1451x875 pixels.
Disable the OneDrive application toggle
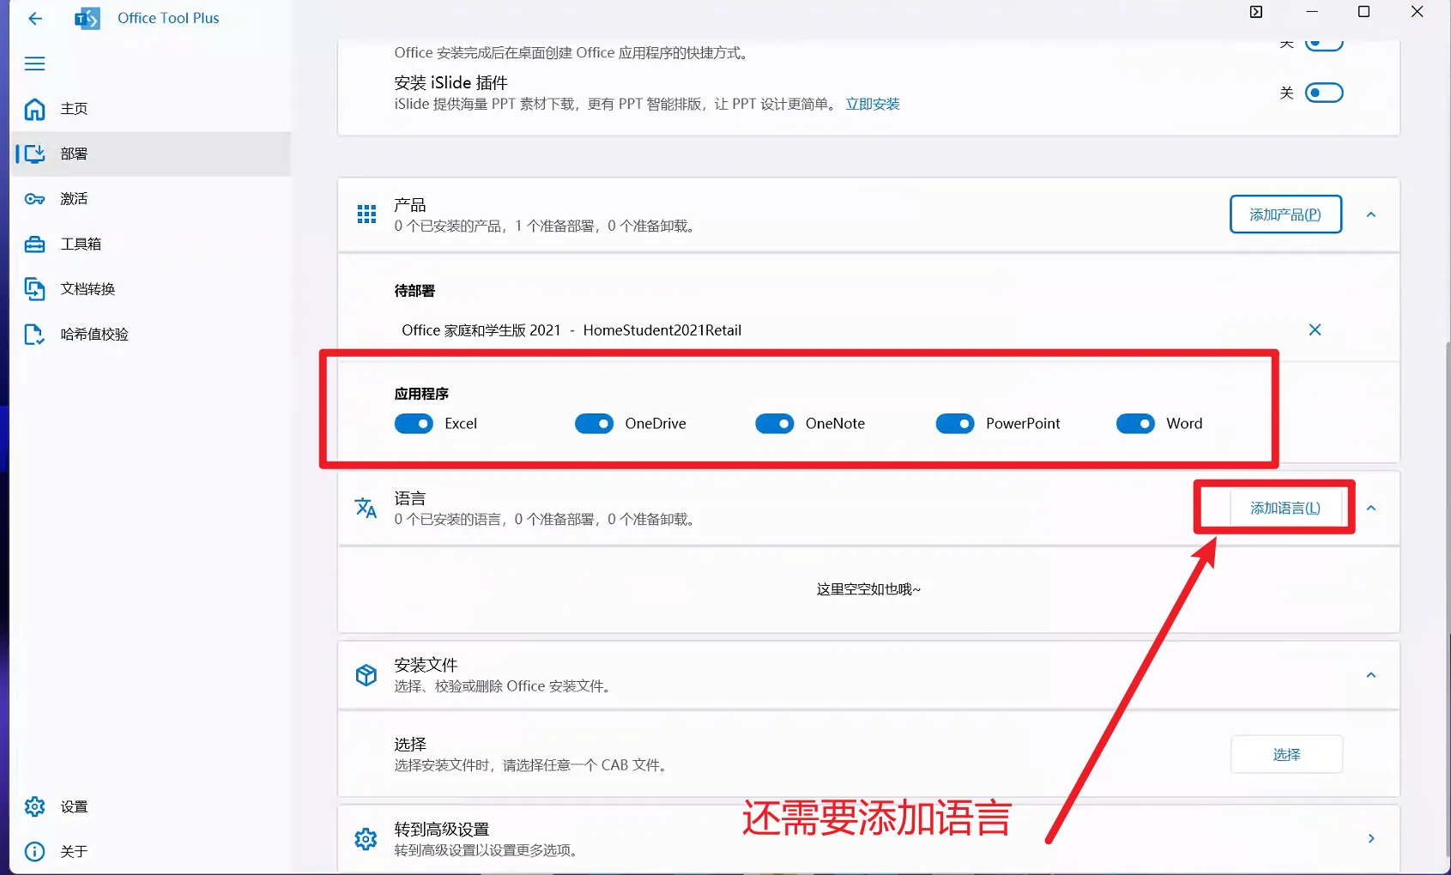point(594,424)
